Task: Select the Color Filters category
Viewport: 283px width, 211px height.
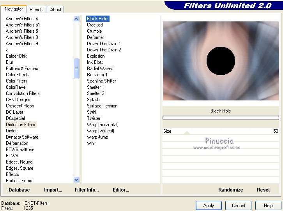Action: [x=16, y=81]
